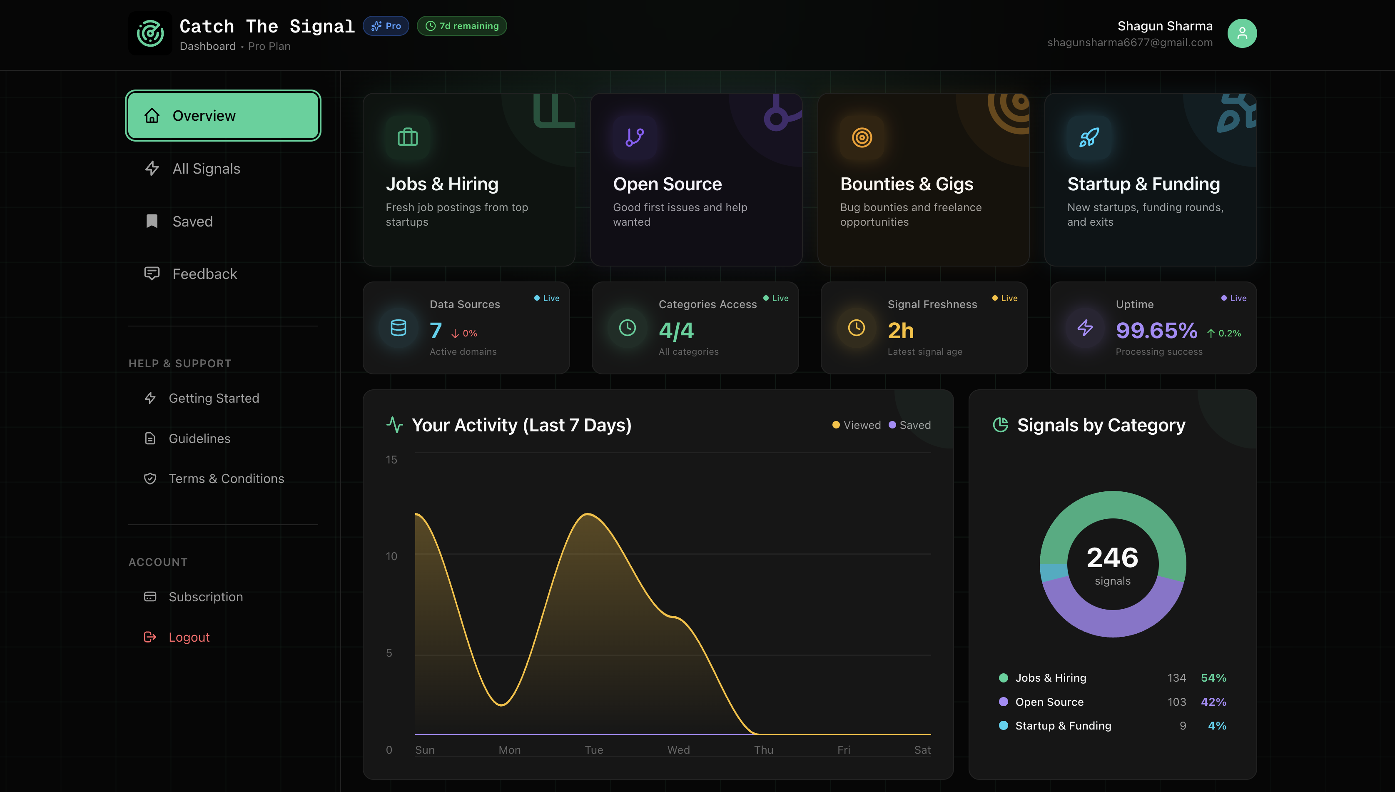Click the Jobs & Hiring briefcase icon
The width and height of the screenshot is (1395, 792).
(407, 137)
